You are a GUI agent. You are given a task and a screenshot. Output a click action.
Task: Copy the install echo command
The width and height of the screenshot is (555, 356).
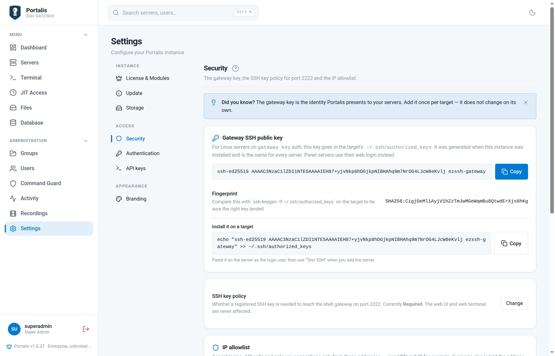[511, 243]
